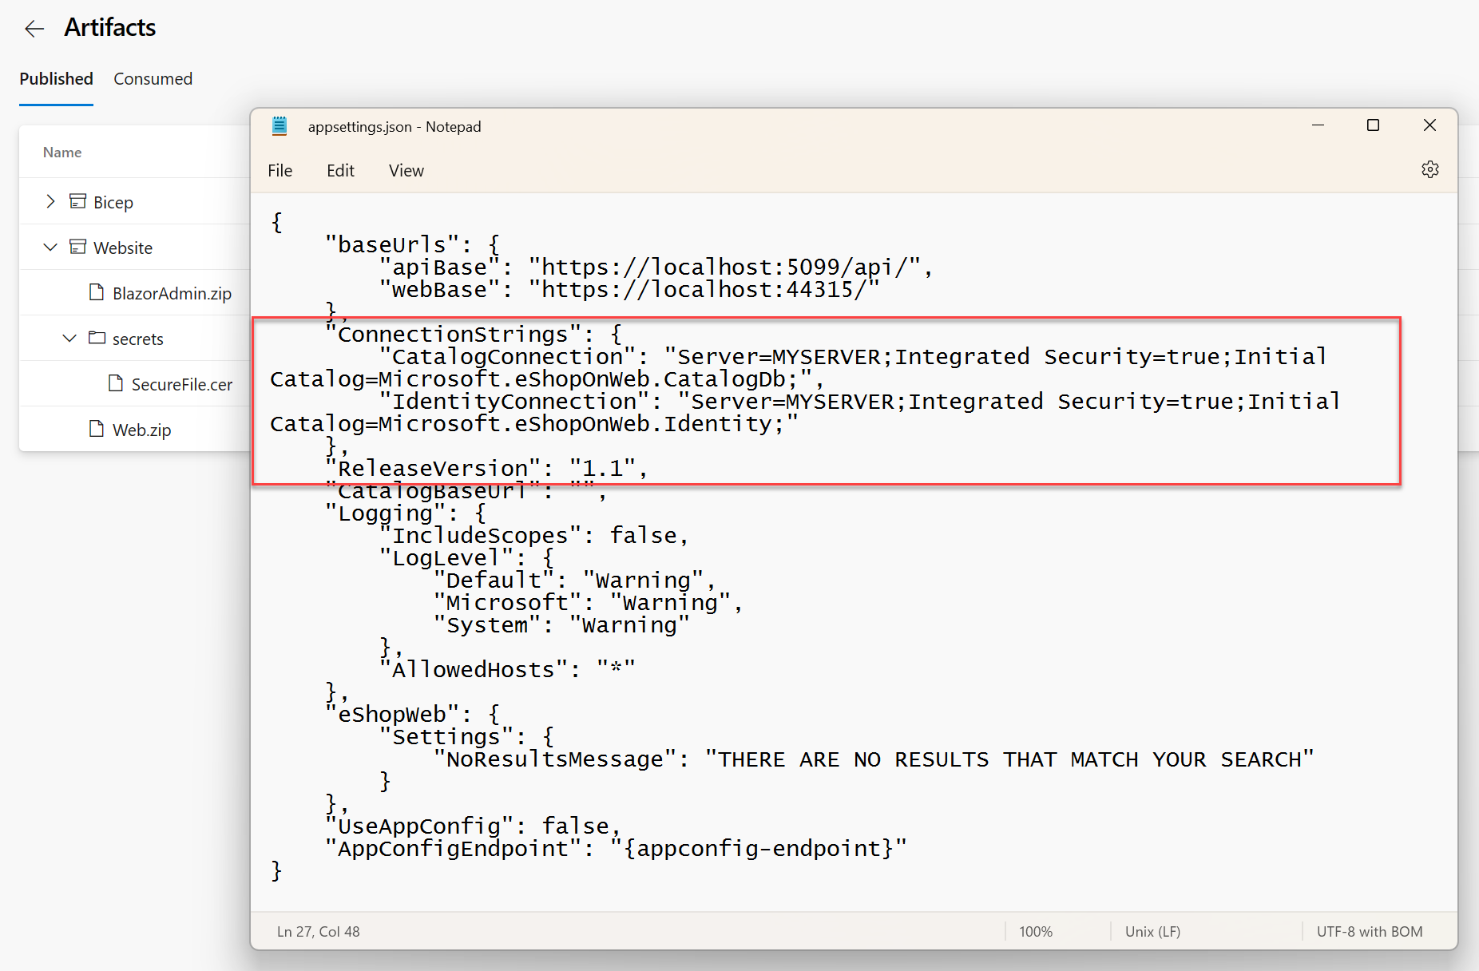
Task: Click the "AllowedHosts" line
Action: [507, 669]
